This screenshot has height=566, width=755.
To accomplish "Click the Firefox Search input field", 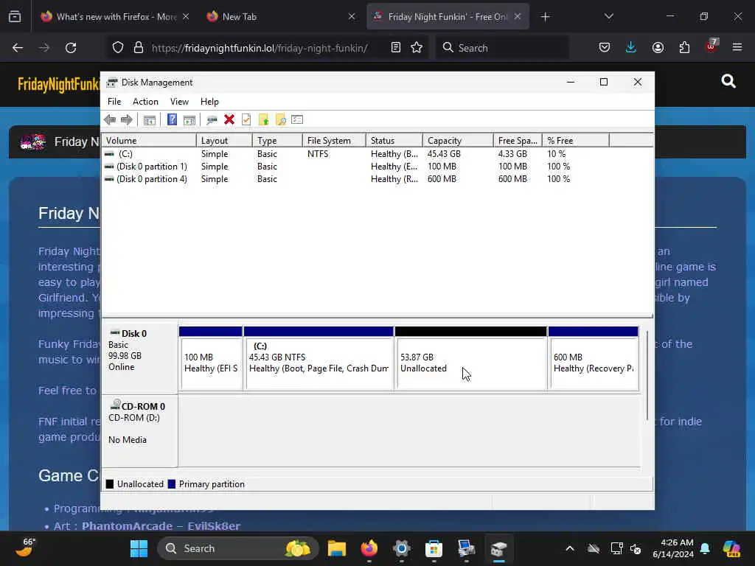I will pos(502,48).
